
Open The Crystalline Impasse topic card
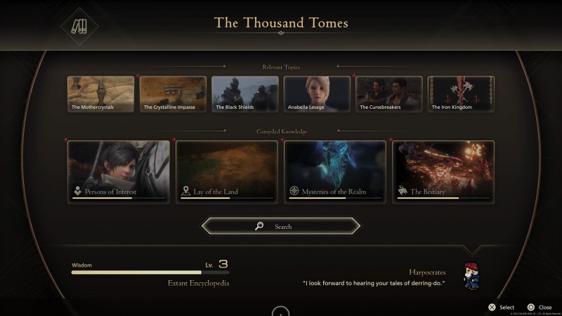click(173, 94)
